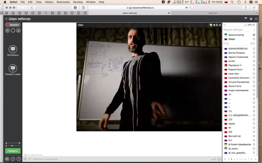The height and width of the screenshot is (163, 262).
Task: Select the Шарк вебинар browser tab
Action: point(130,13)
